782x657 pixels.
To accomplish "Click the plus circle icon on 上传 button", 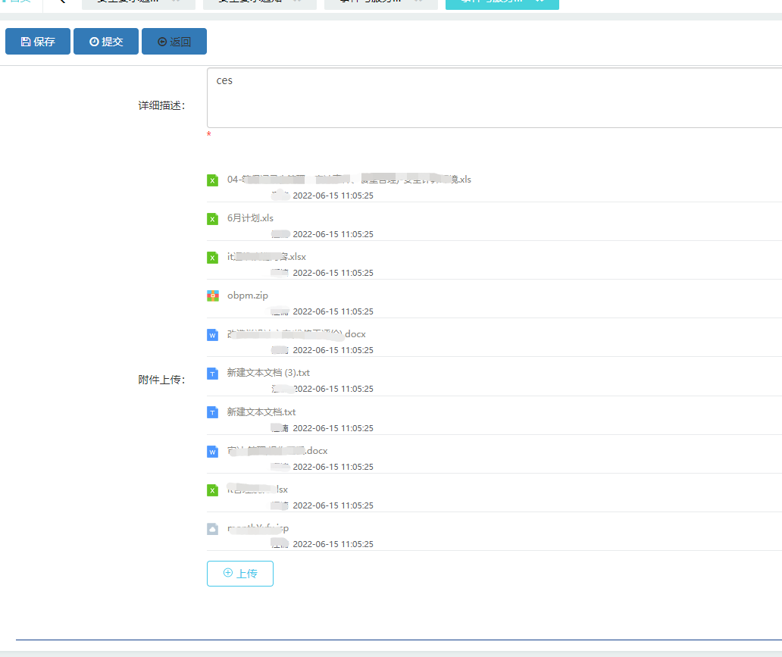I will (228, 573).
